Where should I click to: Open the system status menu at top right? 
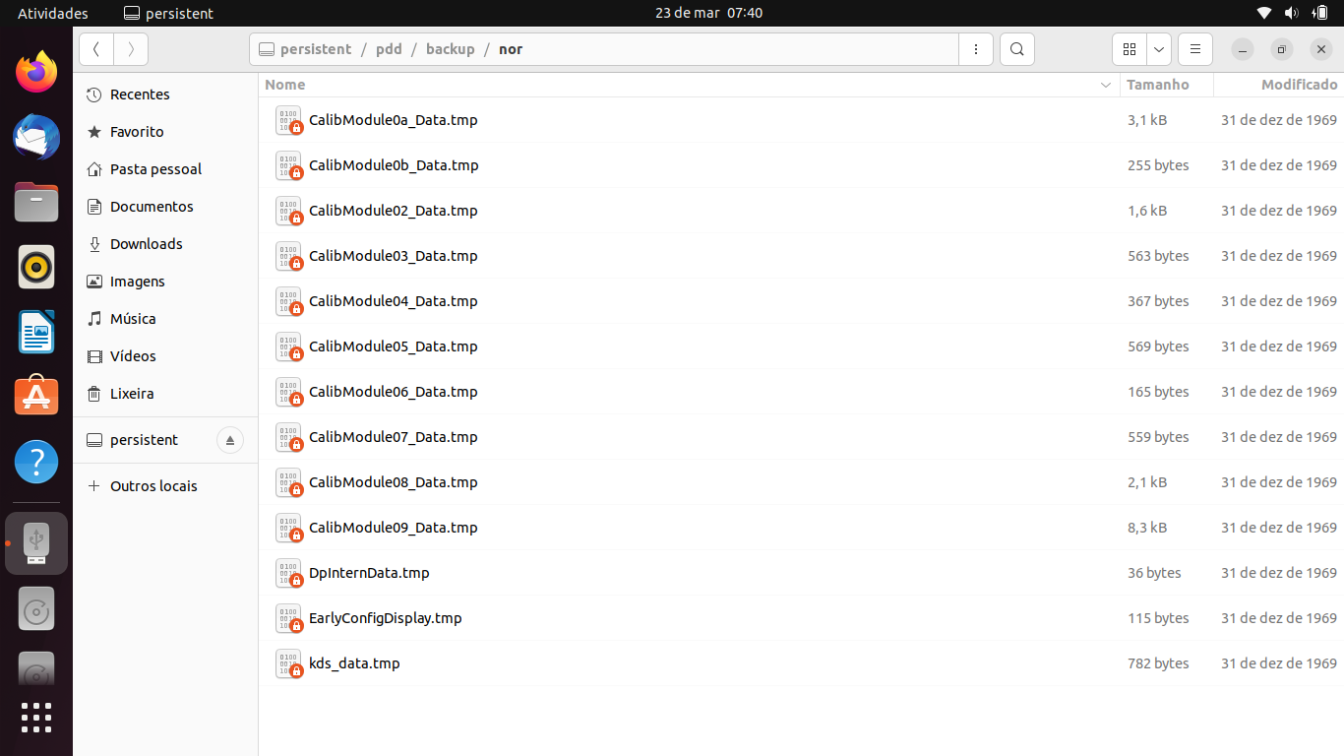pyautogui.click(x=1292, y=13)
